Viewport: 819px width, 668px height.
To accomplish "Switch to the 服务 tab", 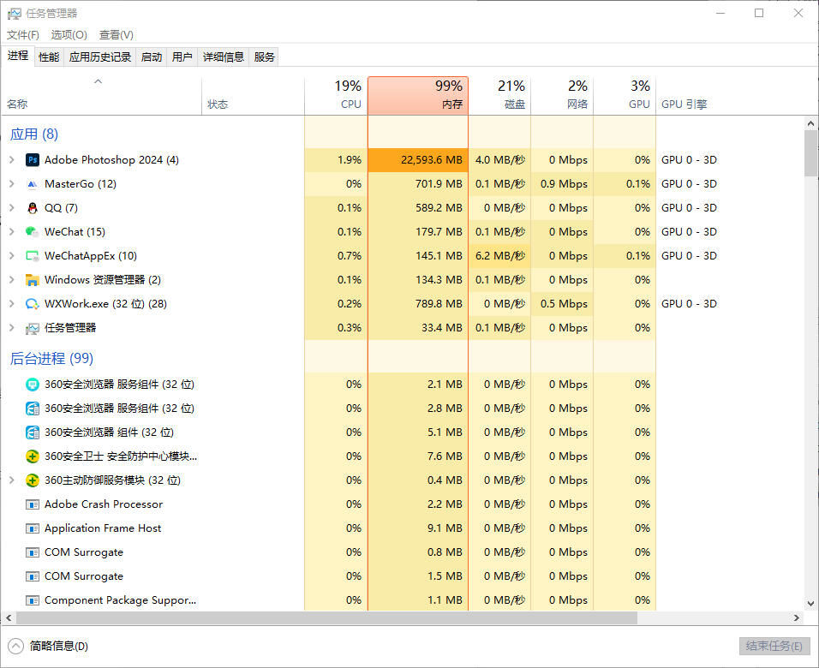I will 265,57.
